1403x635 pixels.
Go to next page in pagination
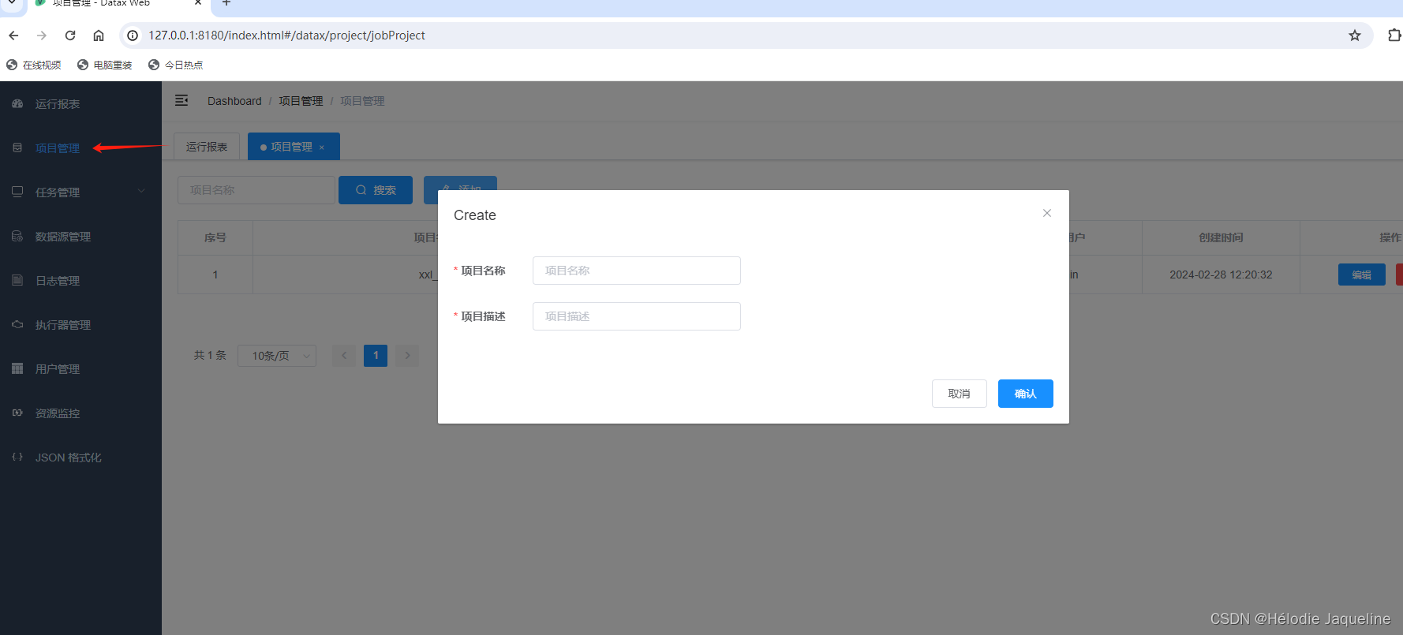pyautogui.click(x=407, y=356)
